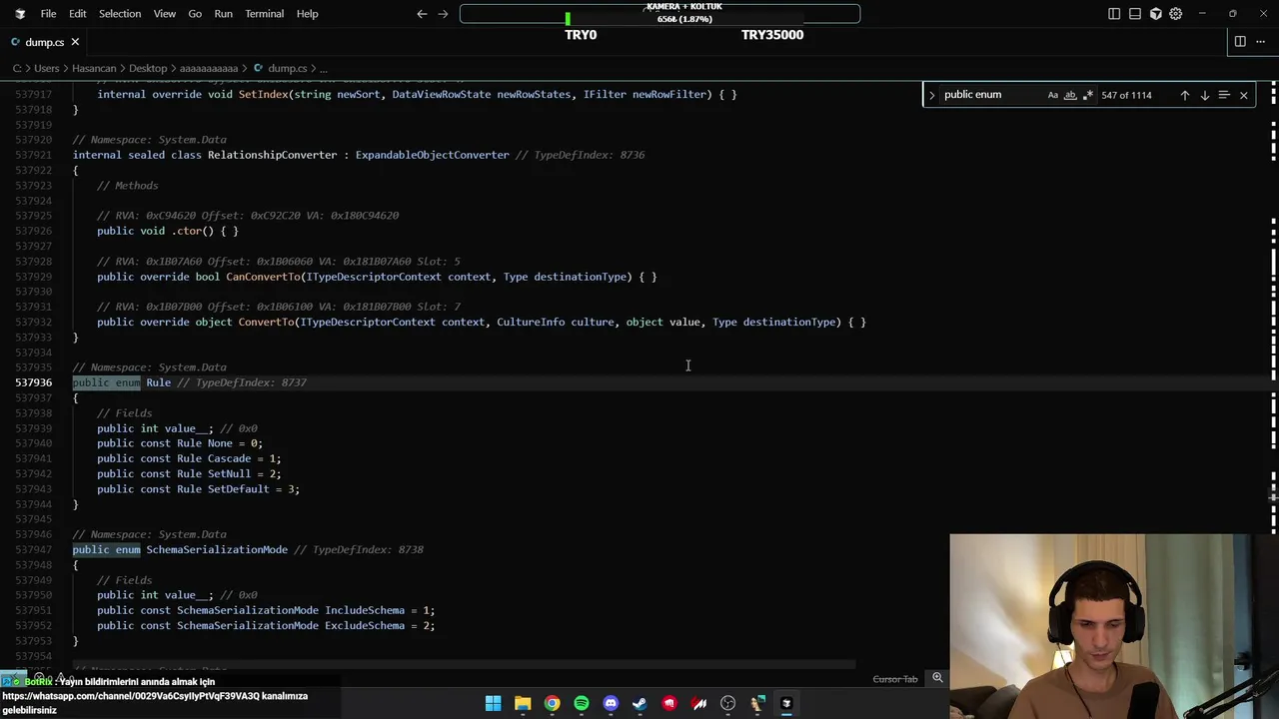Click the zoom magnifier in status bar
This screenshot has width=1279, height=719.
(937, 678)
